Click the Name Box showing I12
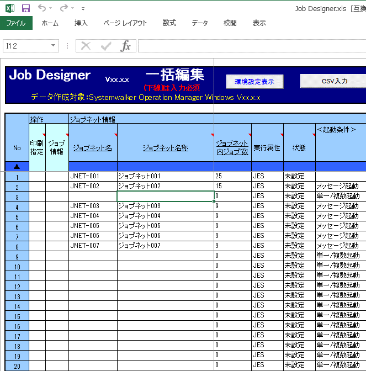Viewport: 366px width, 371px height. (26, 46)
